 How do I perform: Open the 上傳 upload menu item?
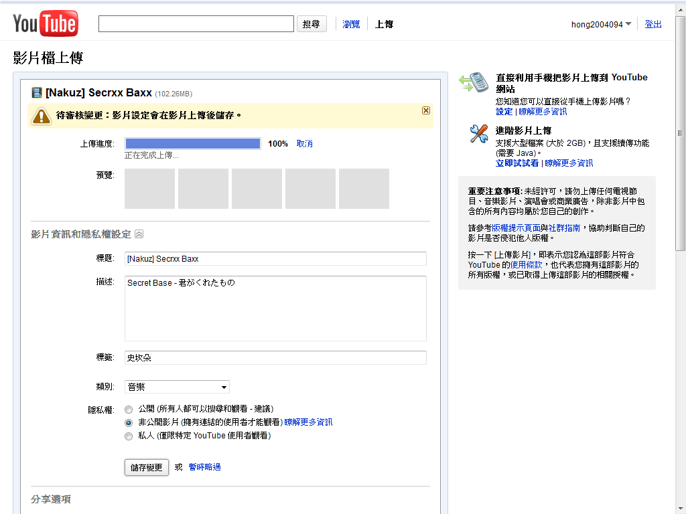pyautogui.click(x=384, y=24)
